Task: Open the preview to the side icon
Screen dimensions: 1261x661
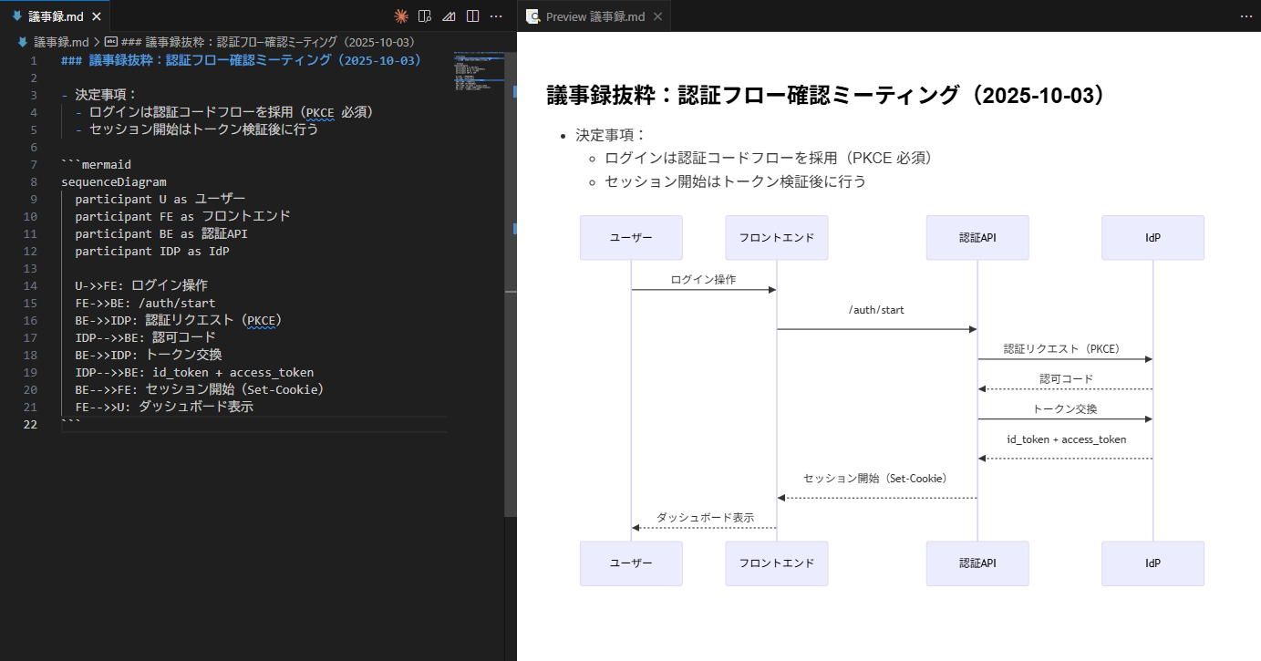Action: coord(425,15)
